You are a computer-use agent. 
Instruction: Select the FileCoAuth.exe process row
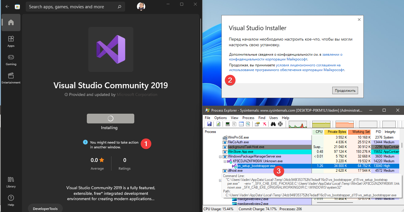pyautogui.click(x=301, y=142)
